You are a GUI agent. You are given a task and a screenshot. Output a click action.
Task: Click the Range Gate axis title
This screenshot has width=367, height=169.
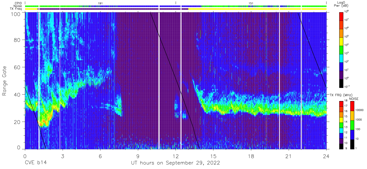(4, 81)
